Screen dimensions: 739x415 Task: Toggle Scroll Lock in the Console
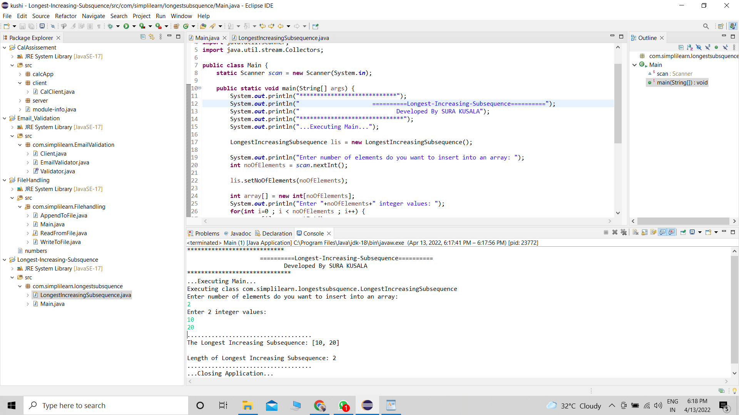644,232
